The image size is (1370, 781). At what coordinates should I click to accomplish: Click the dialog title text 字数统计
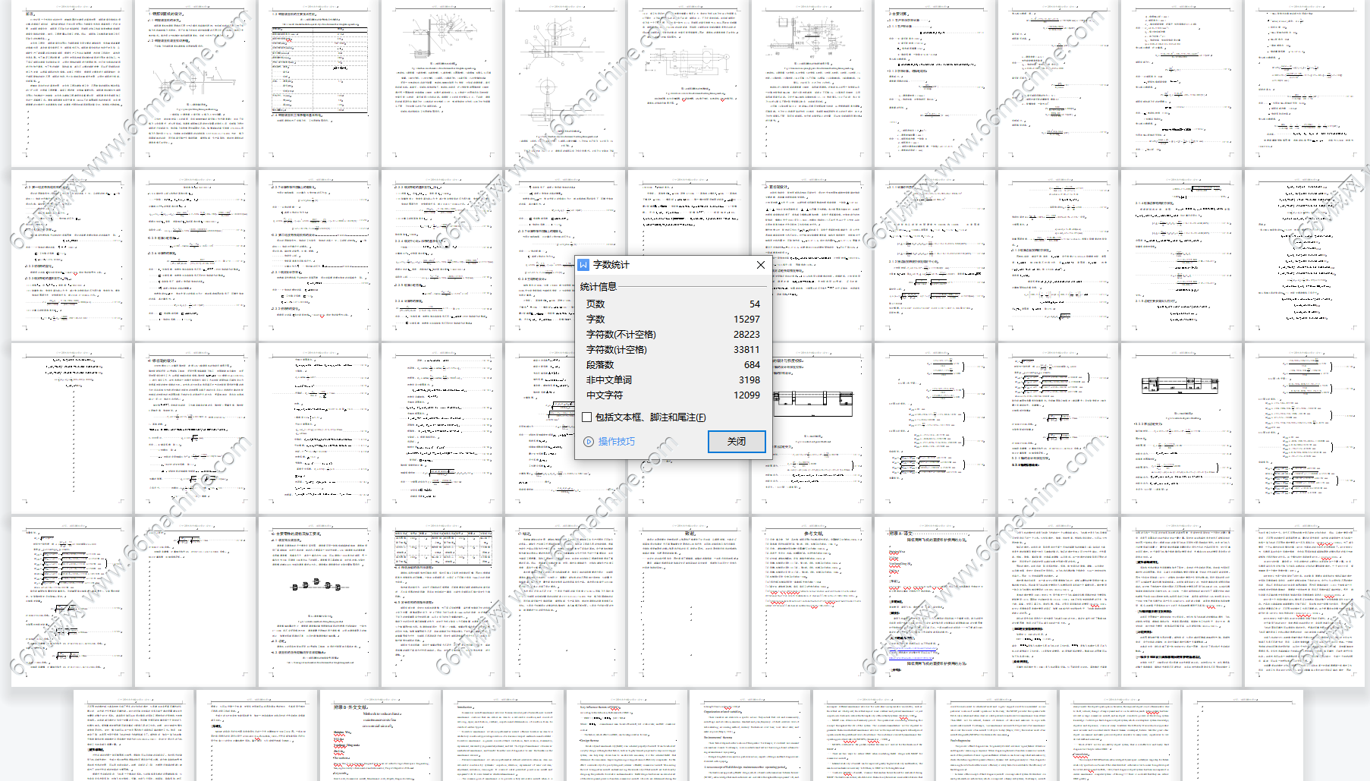pos(611,265)
